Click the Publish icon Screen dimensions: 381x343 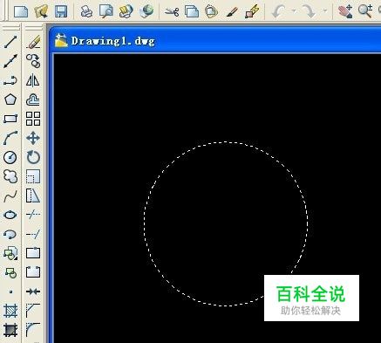point(126,11)
